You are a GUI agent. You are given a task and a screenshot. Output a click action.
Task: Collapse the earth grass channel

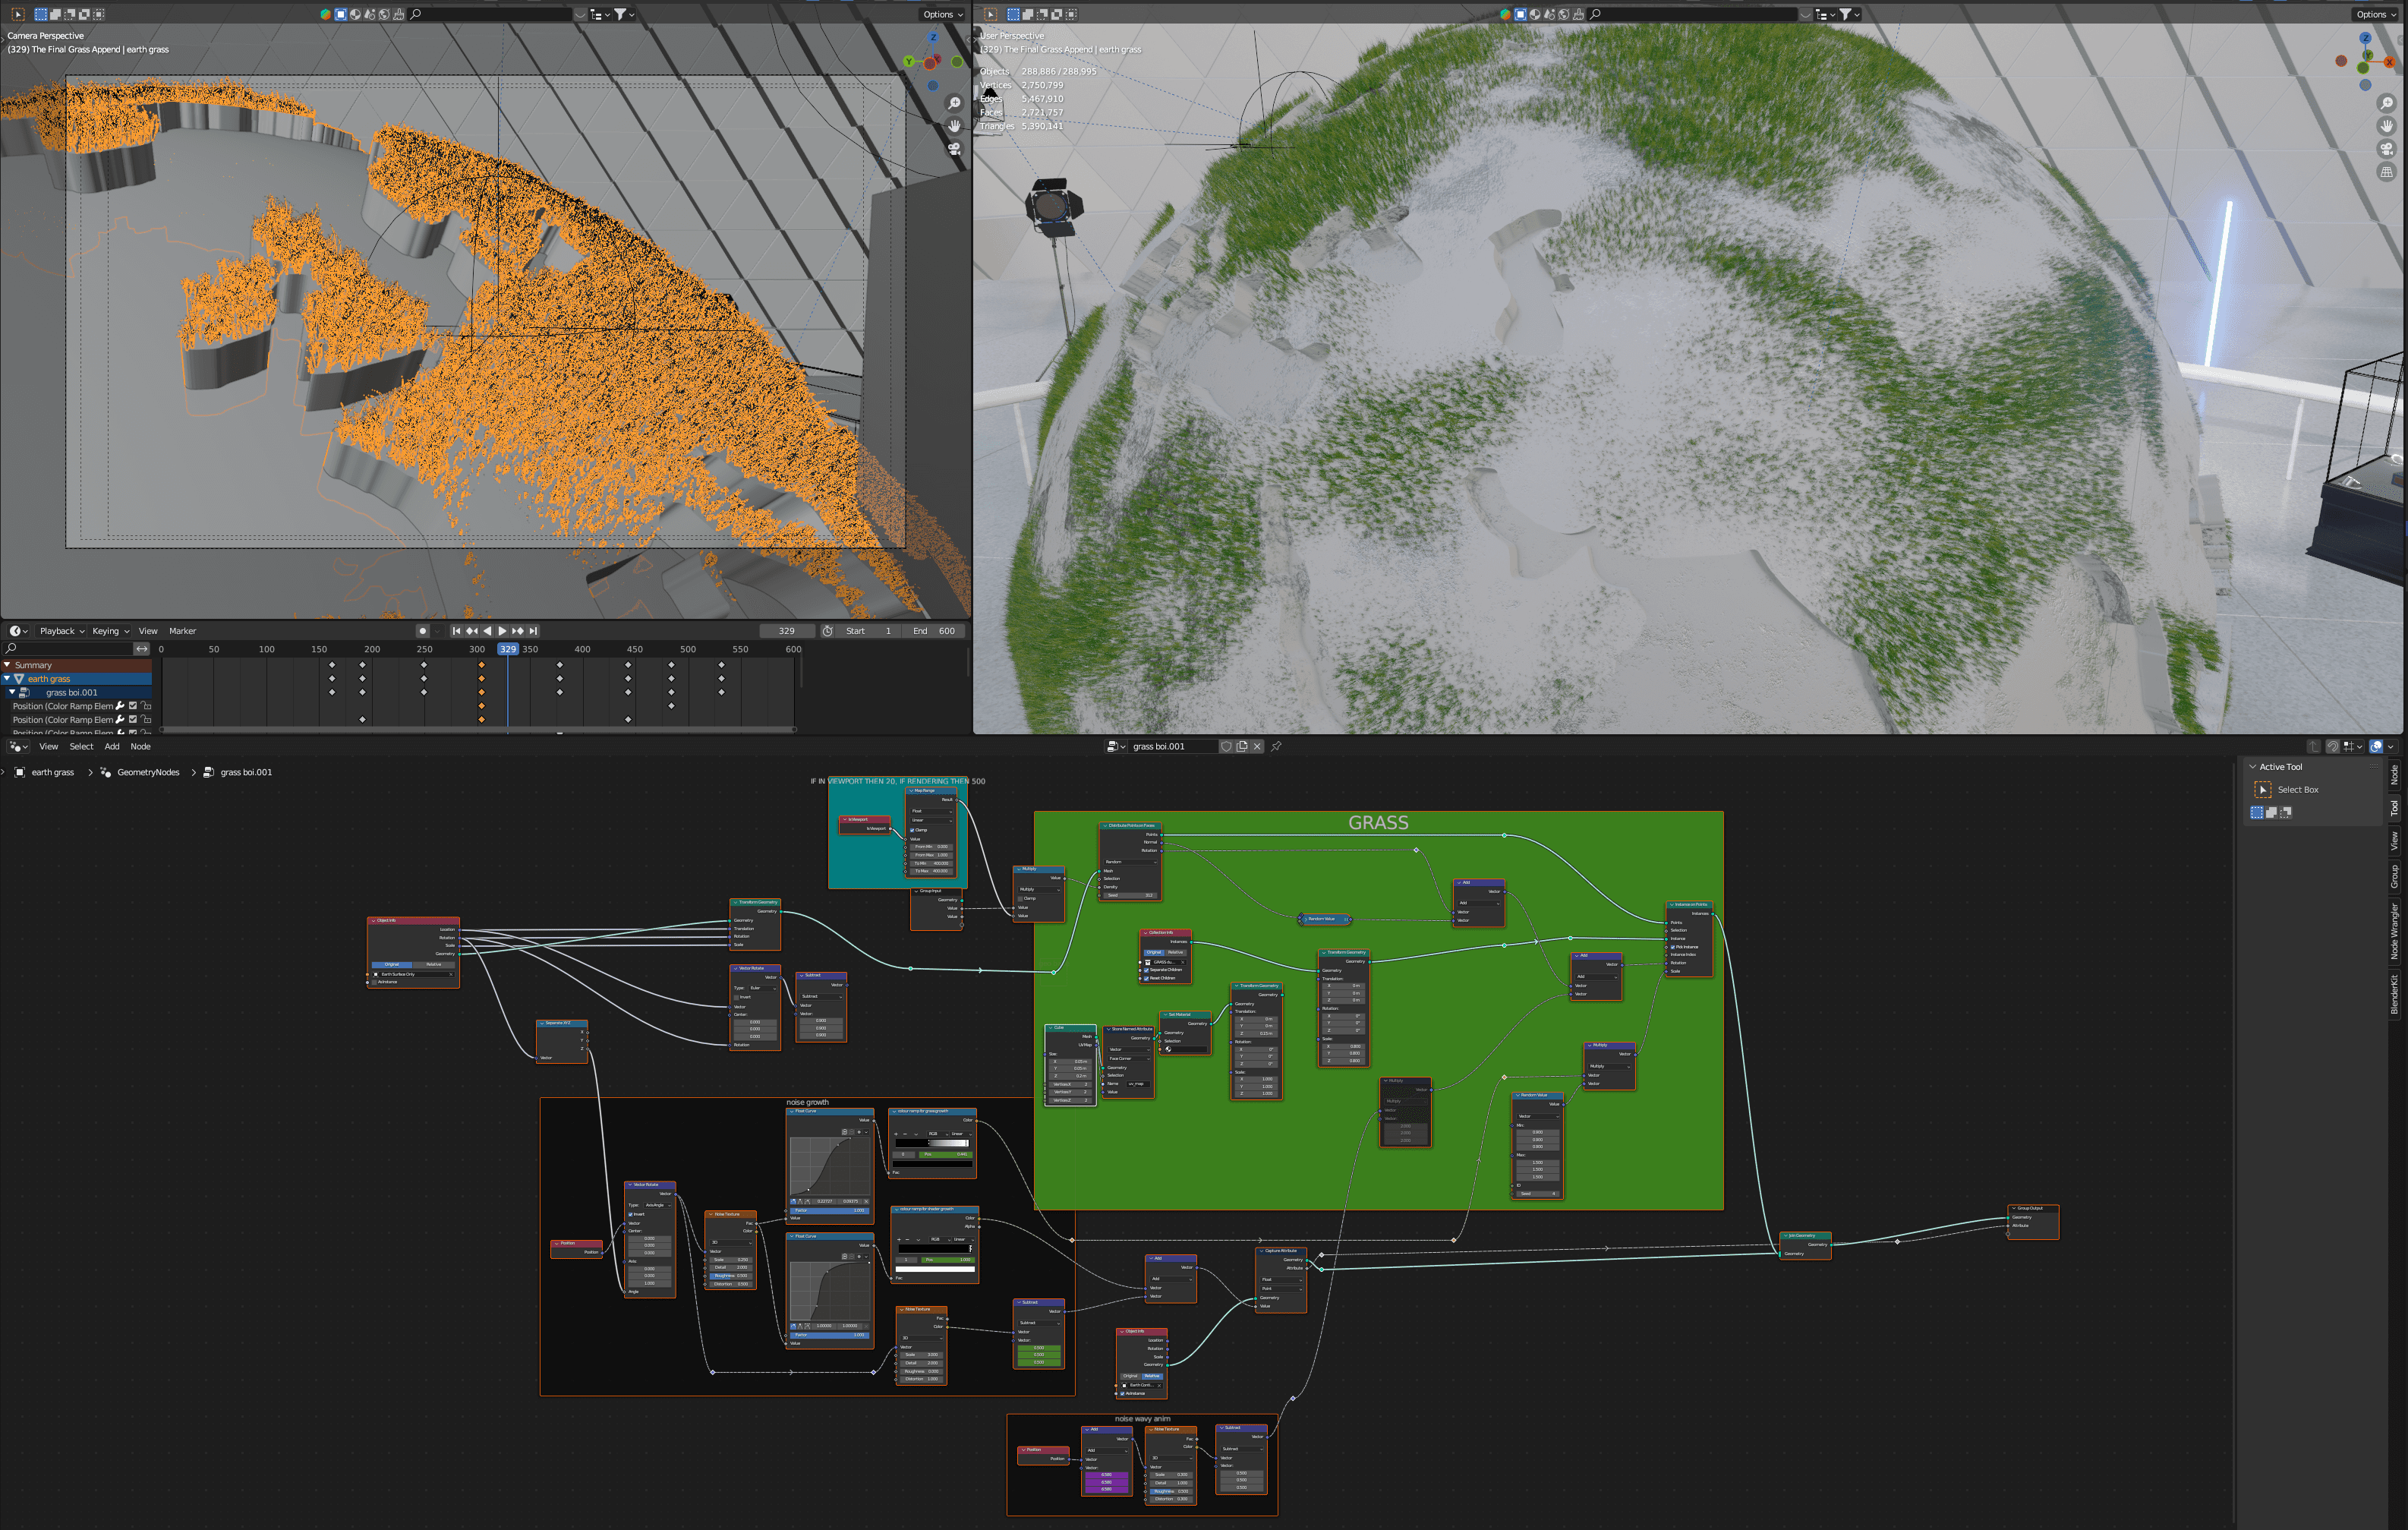7,679
